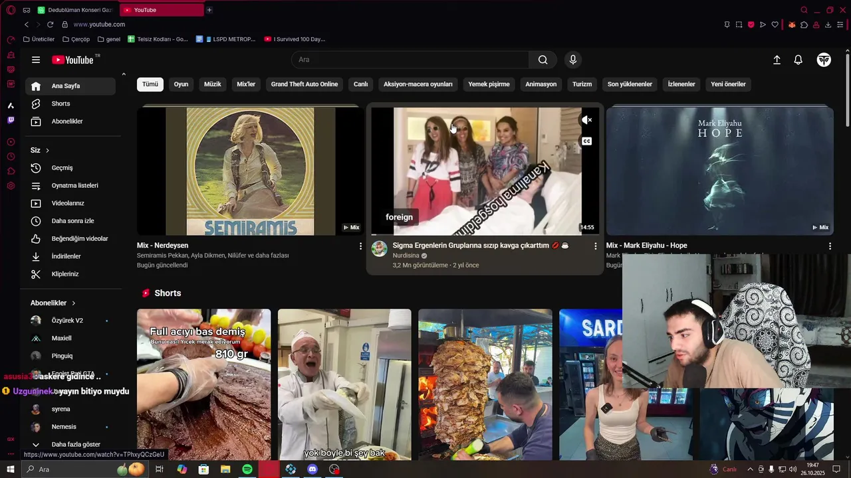Image resolution: width=851 pixels, height=478 pixels.
Task: Go to YouTube home via the logo
Action: pos(72,60)
